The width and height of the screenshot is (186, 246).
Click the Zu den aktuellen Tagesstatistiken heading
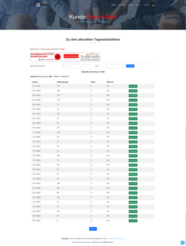[93, 40]
